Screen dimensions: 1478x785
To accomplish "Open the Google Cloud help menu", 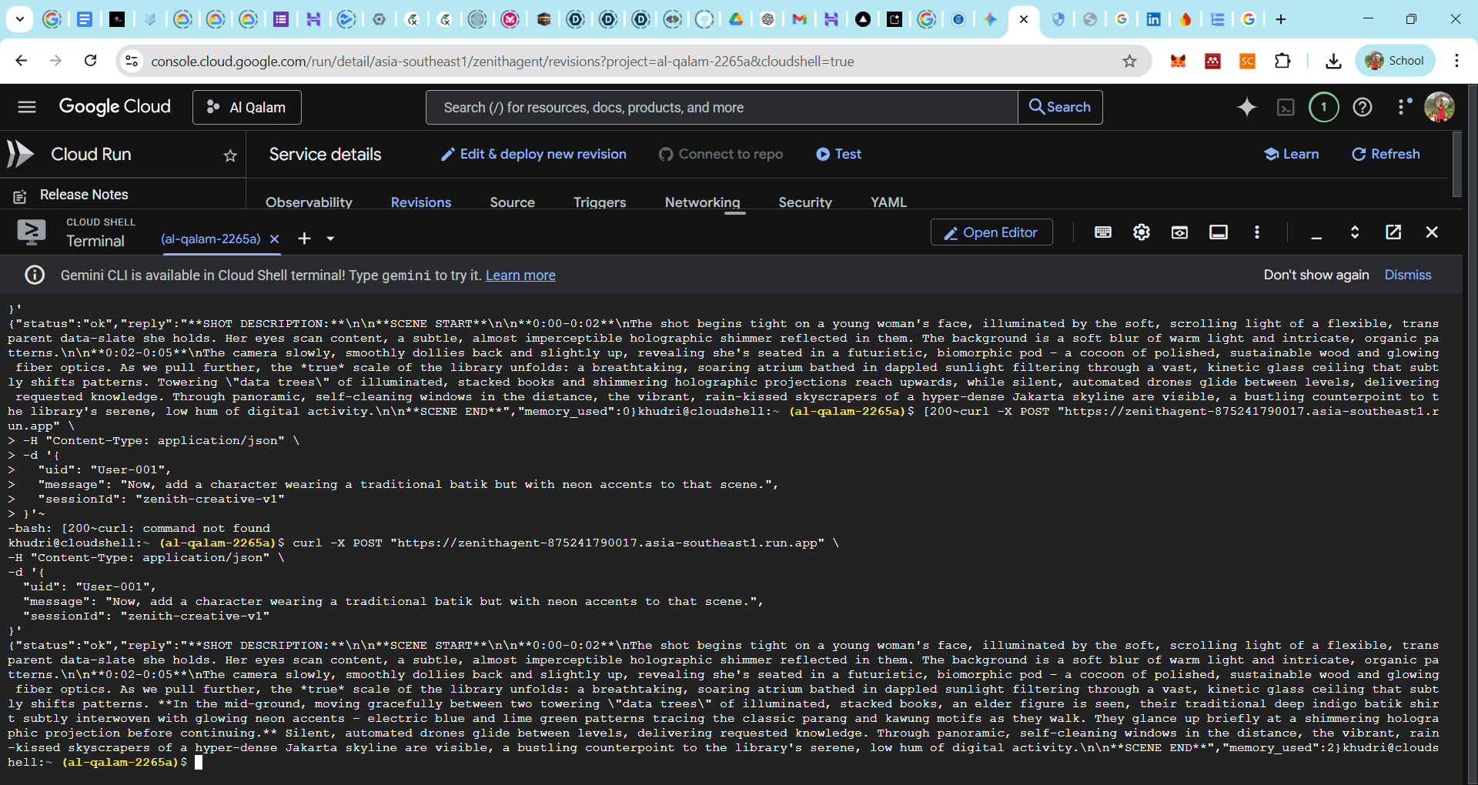I will [1363, 107].
